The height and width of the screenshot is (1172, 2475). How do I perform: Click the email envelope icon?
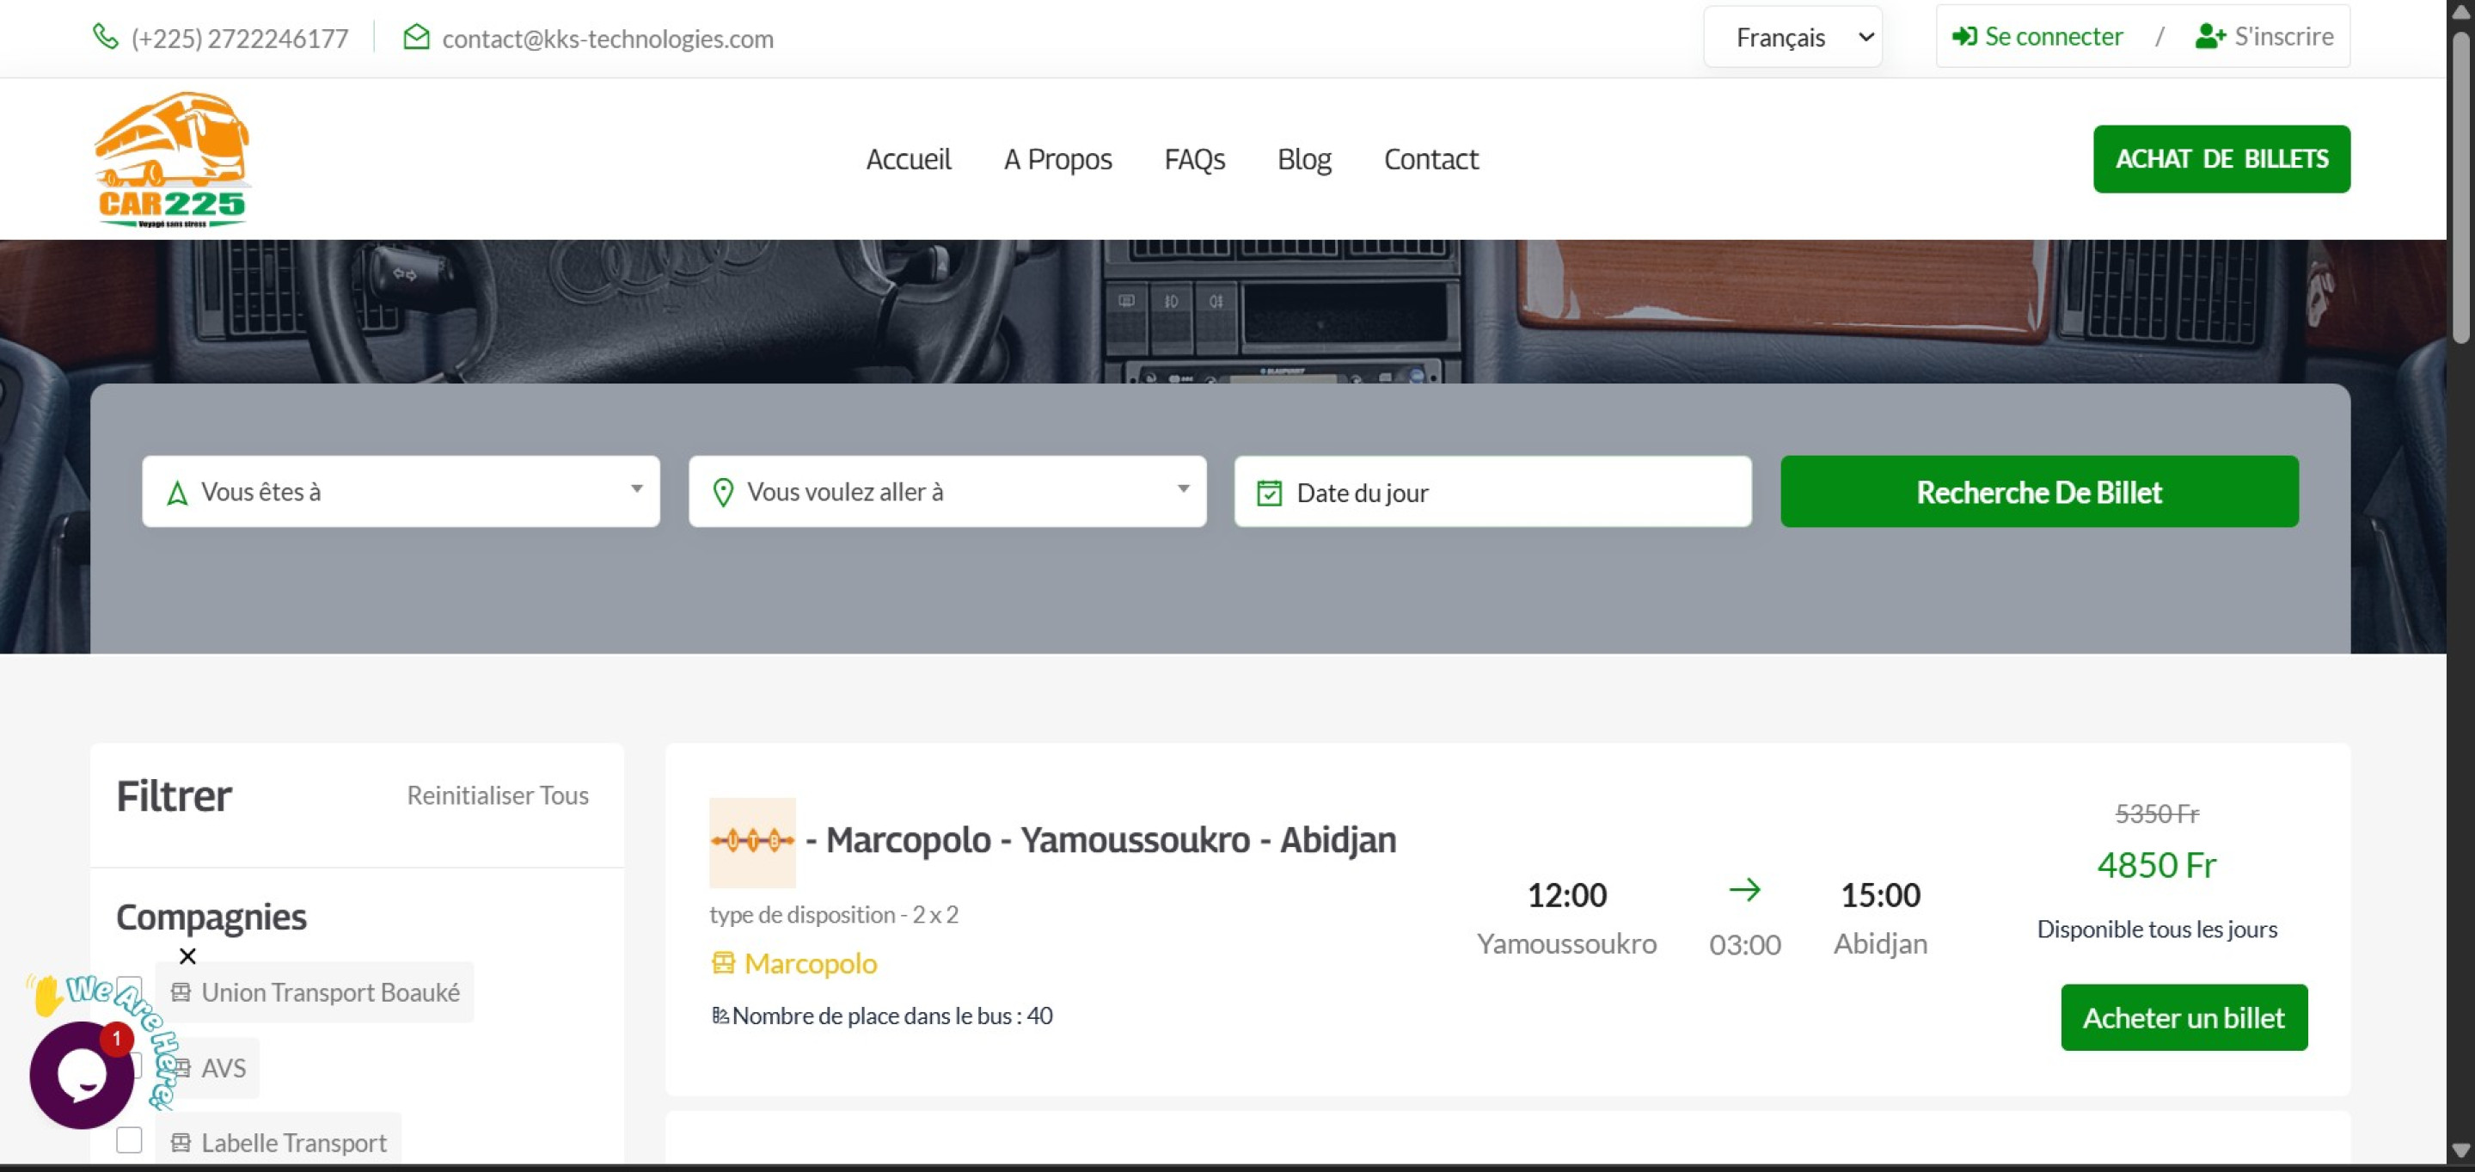point(416,38)
